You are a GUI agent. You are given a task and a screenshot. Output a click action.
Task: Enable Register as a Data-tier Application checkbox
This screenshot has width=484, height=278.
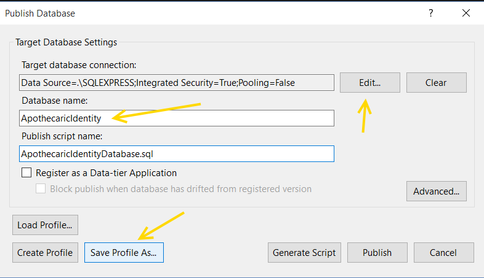point(26,173)
